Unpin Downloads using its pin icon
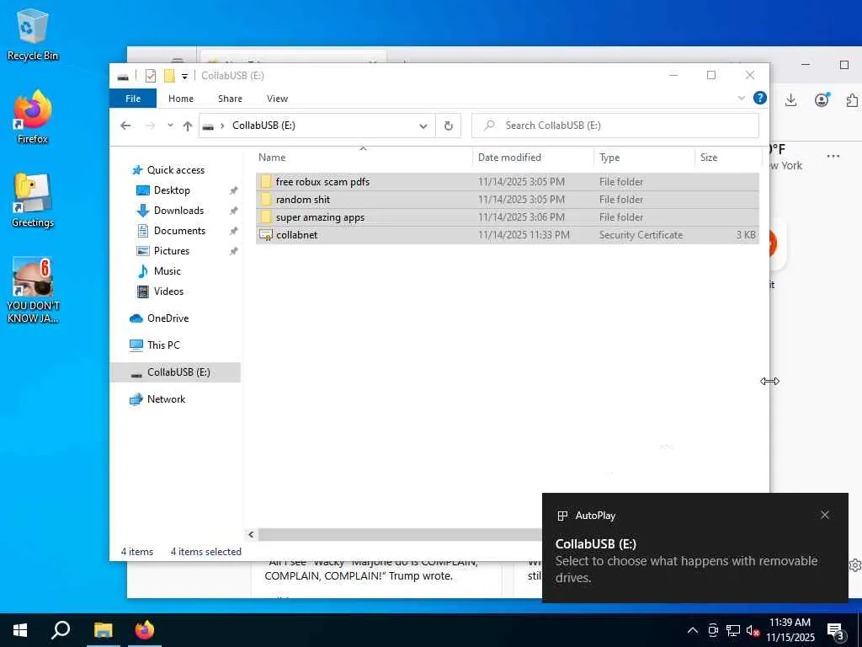This screenshot has height=647, width=862. 234,211
